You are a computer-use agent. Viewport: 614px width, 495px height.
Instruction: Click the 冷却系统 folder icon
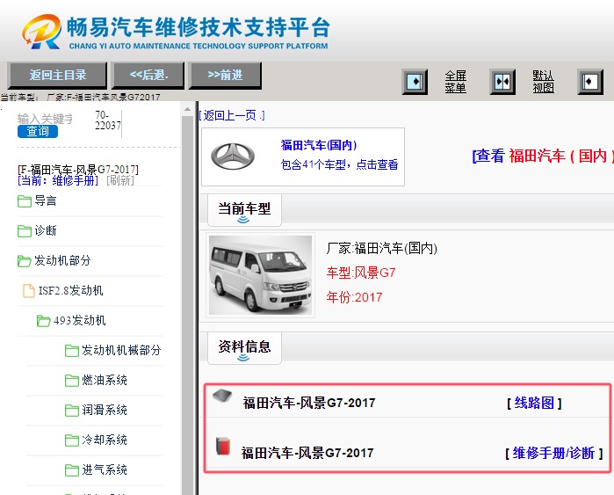click(x=72, y=440)
